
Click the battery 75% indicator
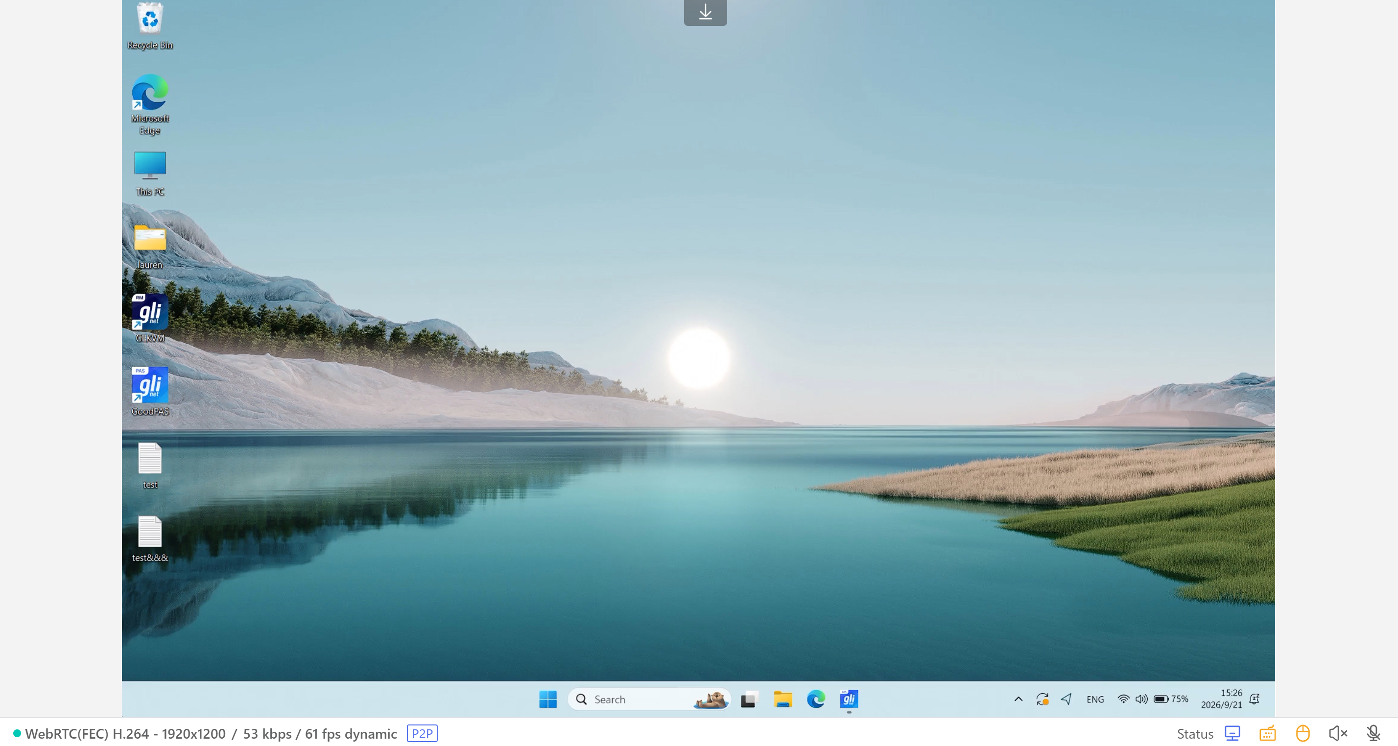[x=1171, y=699]
